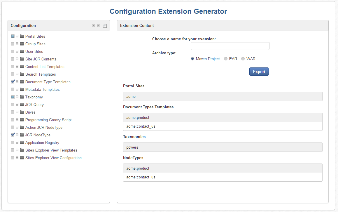The width and height of the screenshot is (338, 212).
Task: Click the Sites Explorer View Templates folder icon
Action: pos(22,150)
